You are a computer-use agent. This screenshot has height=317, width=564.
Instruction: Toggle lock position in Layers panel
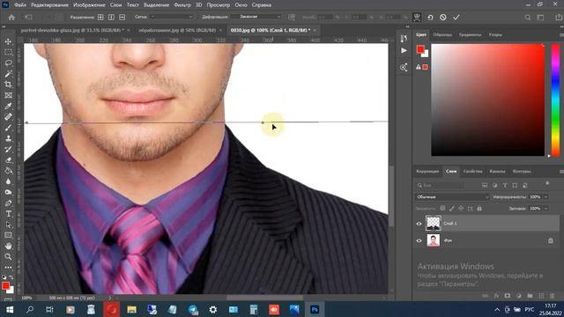(x=461, y=209)
